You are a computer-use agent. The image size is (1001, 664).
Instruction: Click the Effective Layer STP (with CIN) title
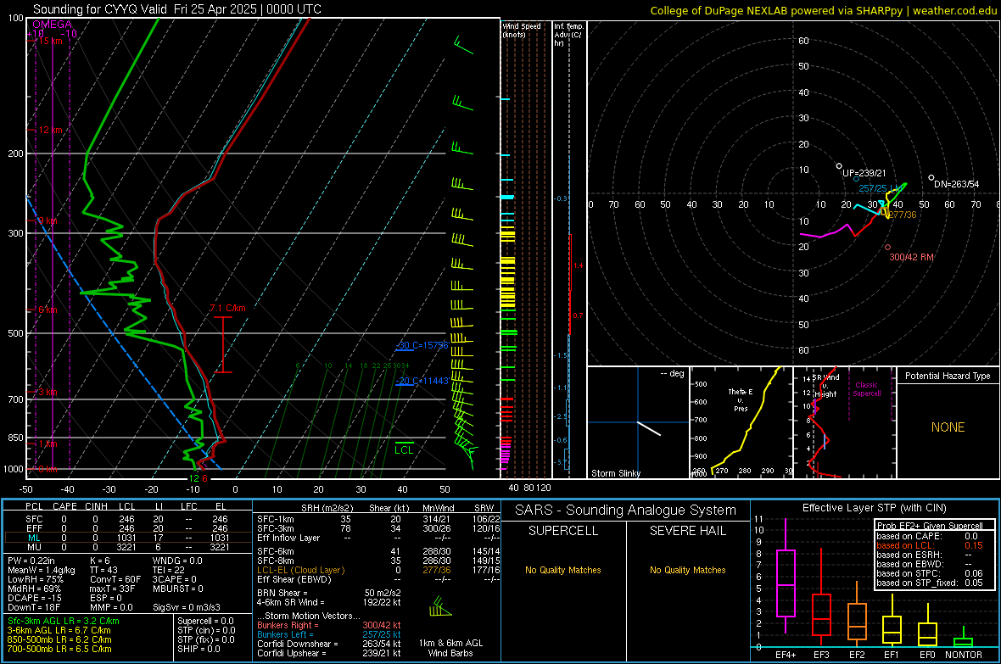pos(874,508)
